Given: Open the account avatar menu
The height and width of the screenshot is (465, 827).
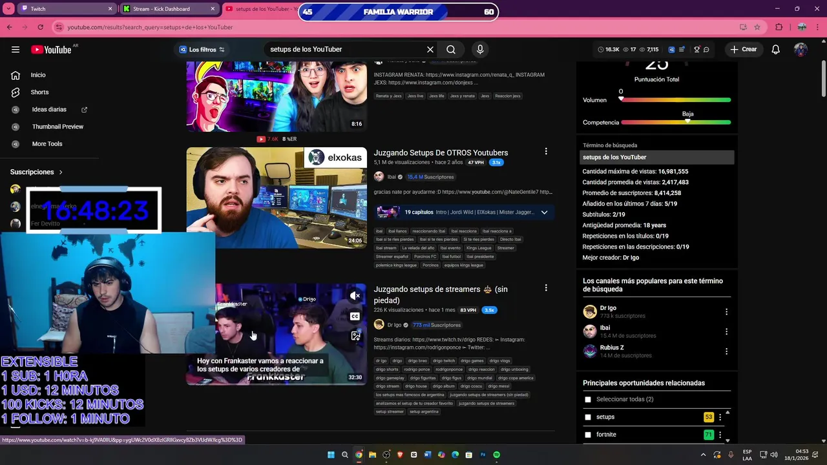Looking at the screenshot, I should (x=801, y=50).
